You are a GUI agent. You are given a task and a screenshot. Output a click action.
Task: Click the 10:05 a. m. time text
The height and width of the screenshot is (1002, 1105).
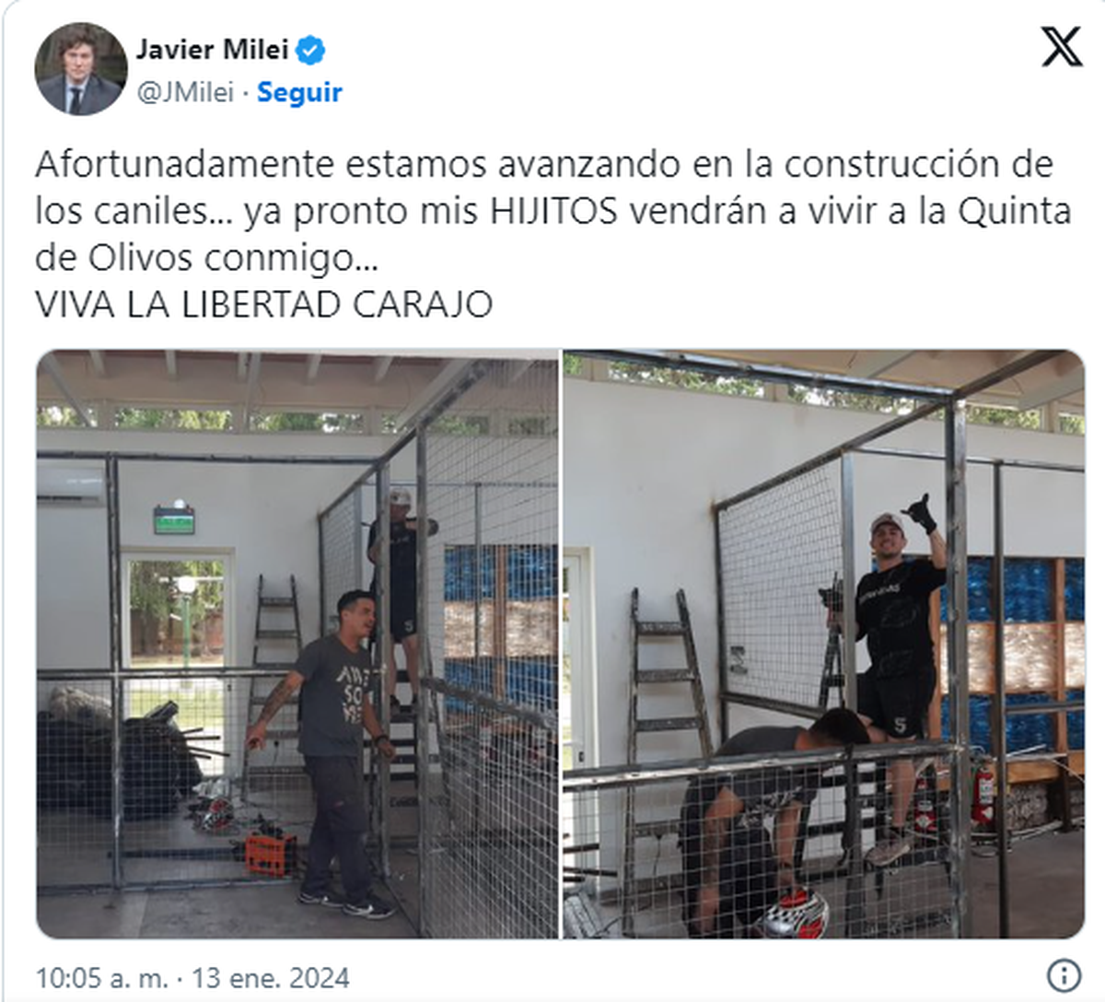[x=101, y=977]
